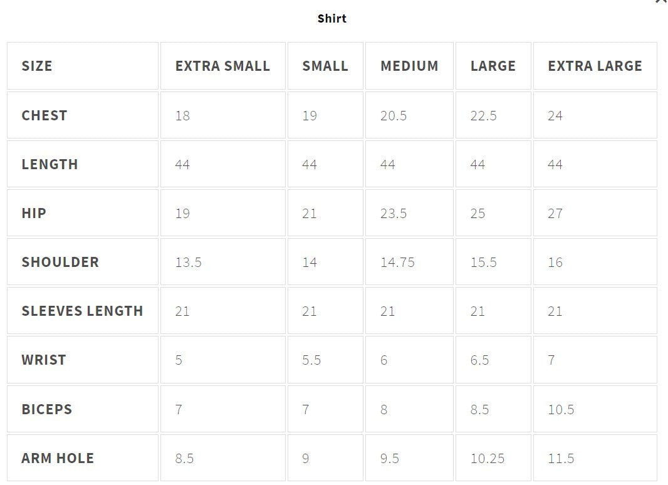Click the Shirt title heading

point(331,18)
